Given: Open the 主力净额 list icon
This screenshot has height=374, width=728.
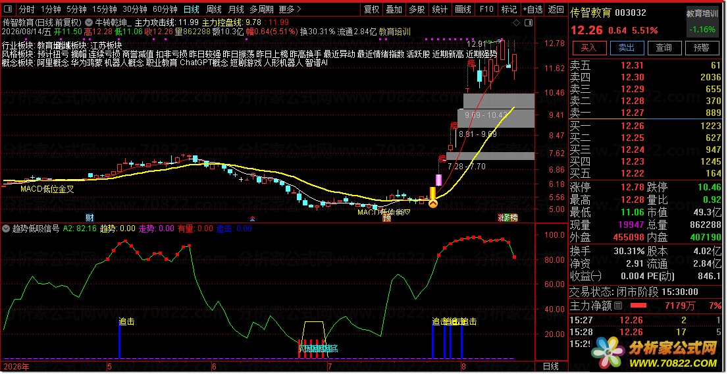Looking at the screenshot, I should click(x=618, y=306).
